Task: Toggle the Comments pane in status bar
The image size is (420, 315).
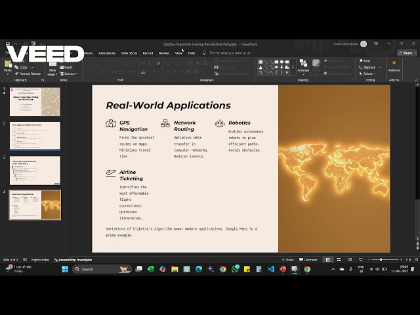Action: click(x=308, y=260)
